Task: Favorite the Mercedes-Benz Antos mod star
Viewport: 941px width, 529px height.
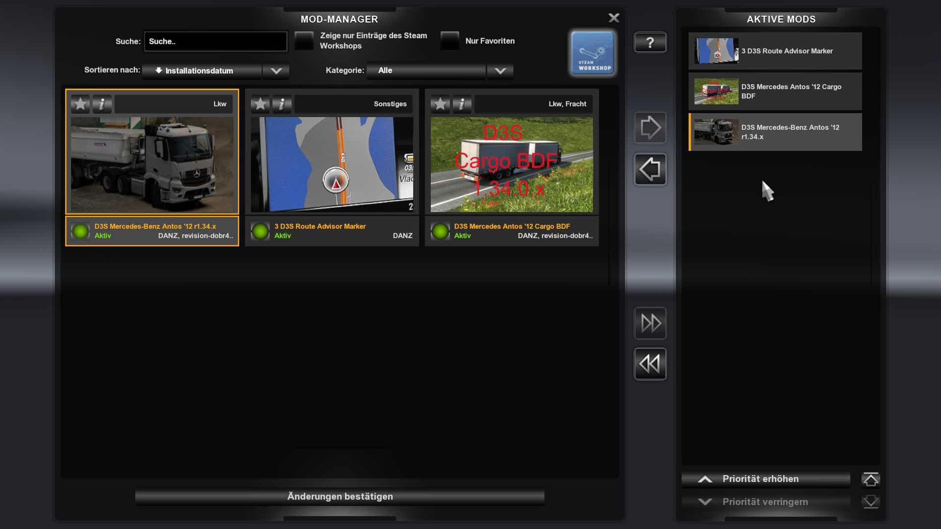Action: (80, 104)
